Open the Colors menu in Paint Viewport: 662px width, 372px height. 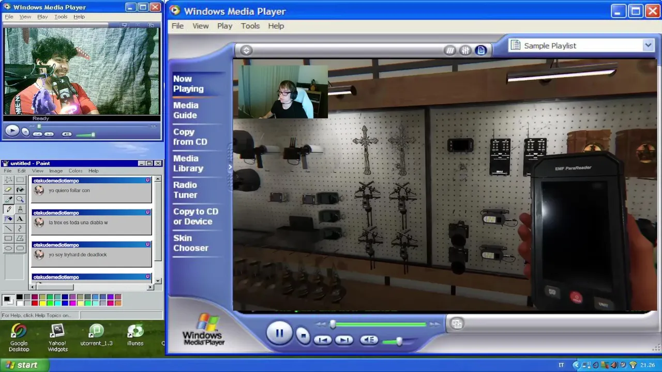coord(76,171)
